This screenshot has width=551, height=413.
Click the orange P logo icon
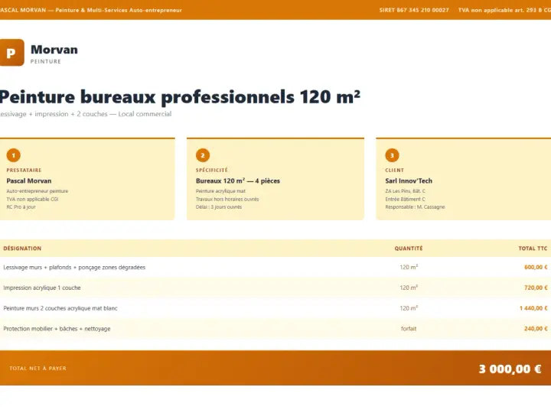click(12, 52)
